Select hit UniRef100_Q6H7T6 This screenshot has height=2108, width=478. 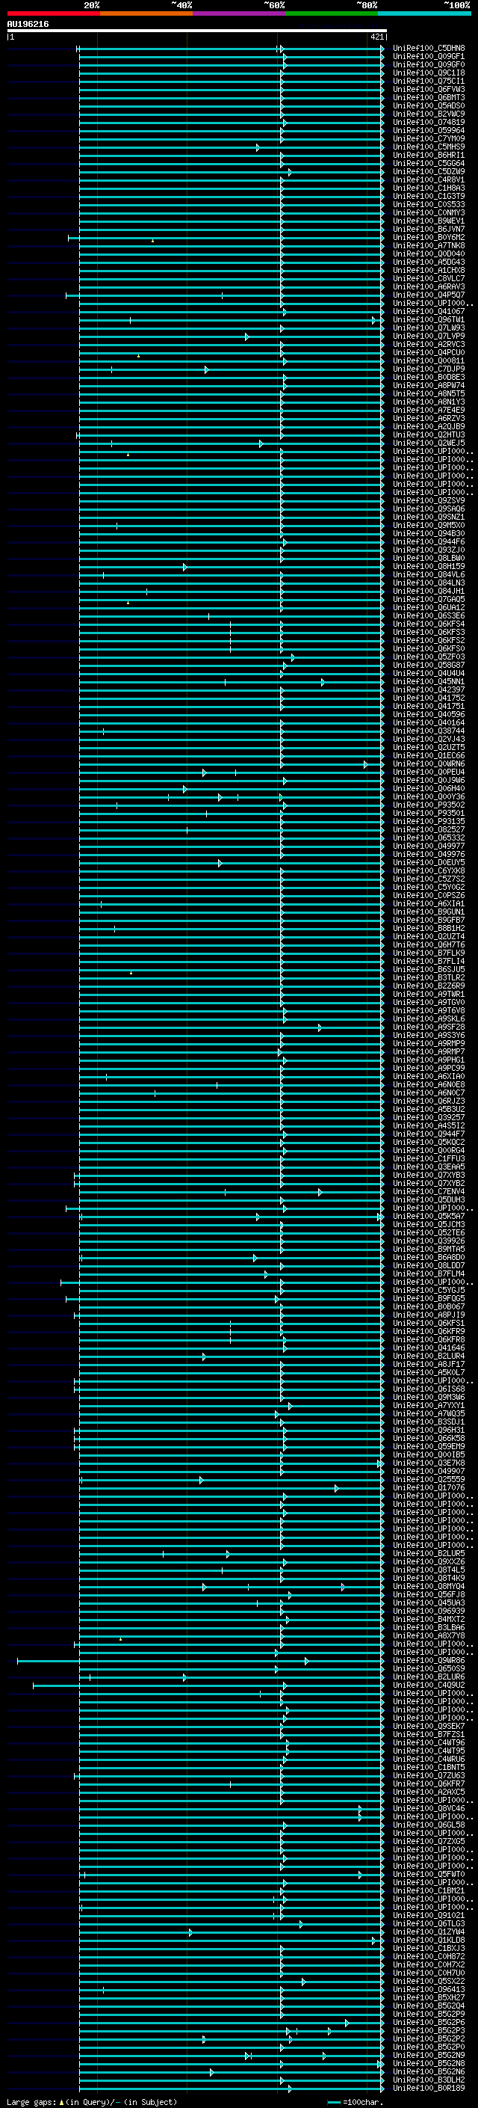(x=429, y=945)
